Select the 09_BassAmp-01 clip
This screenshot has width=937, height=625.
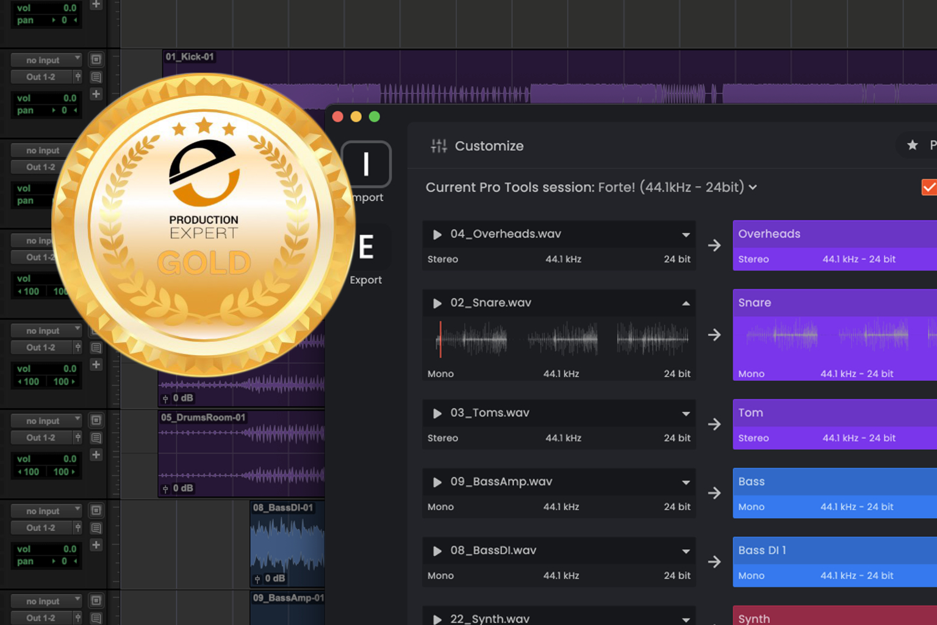[x=287, y=607]
